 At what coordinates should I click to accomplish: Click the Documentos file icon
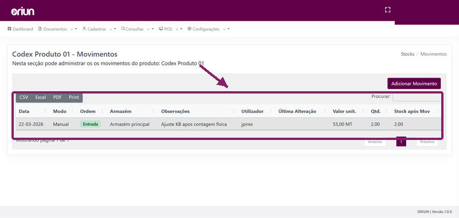[x=40, y=29]
